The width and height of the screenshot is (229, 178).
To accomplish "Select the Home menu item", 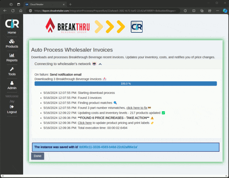I will pos(12,32).
